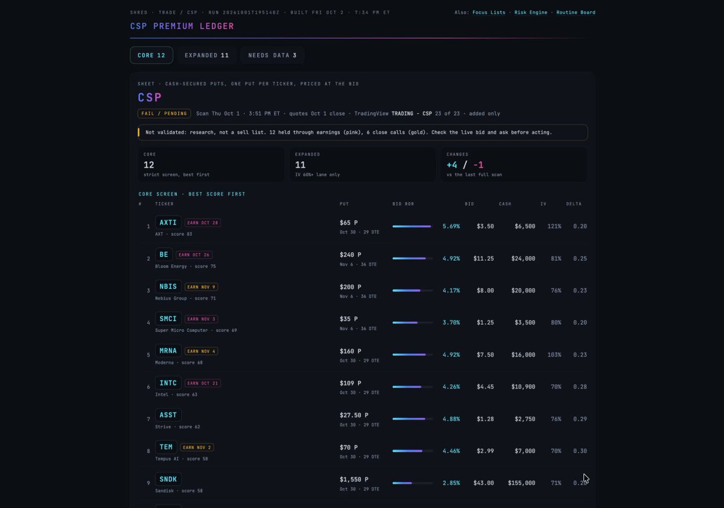Open the Focus Lists link
724x508 pixels.
488,12
